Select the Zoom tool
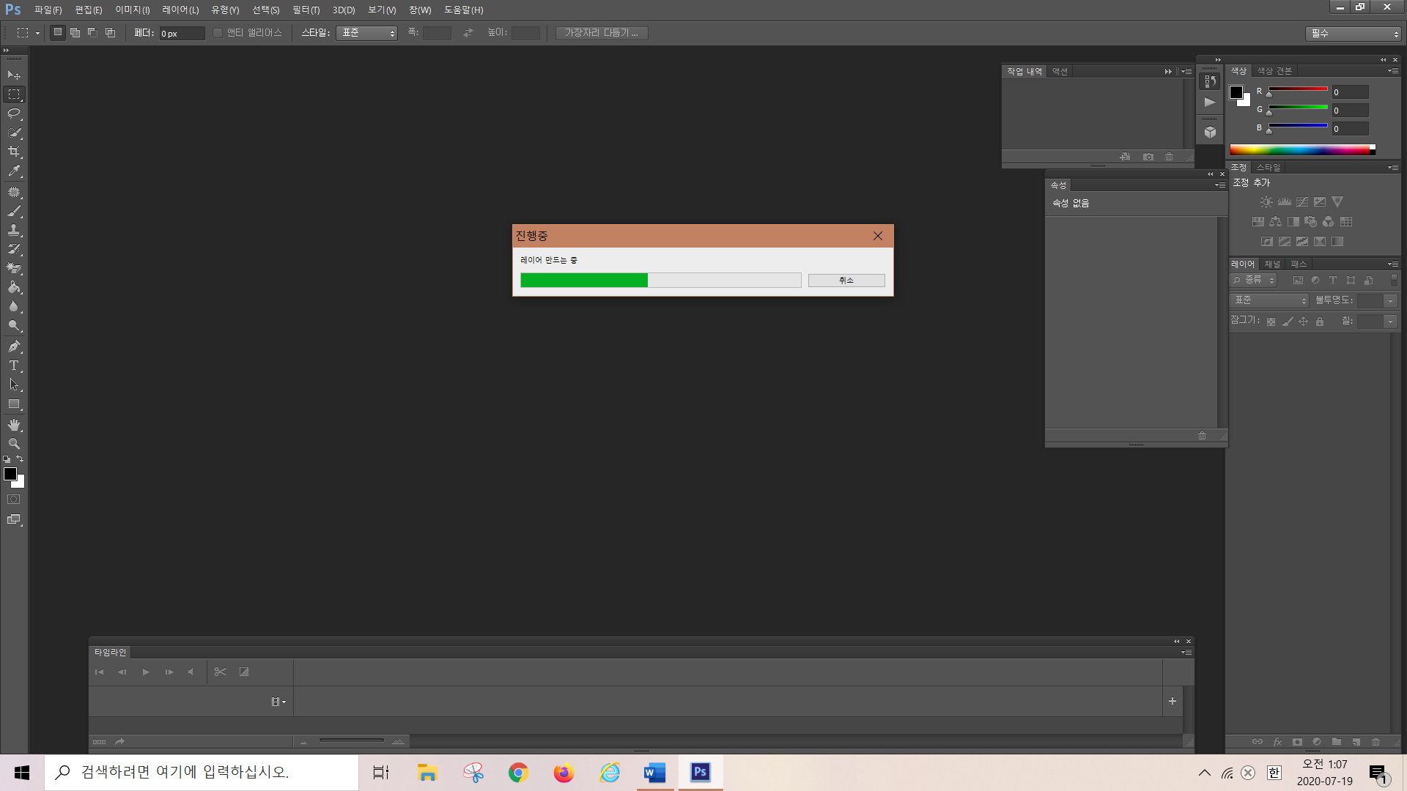Image resolution: width=1407 pixels, height=791 pixels. [14, 444]
